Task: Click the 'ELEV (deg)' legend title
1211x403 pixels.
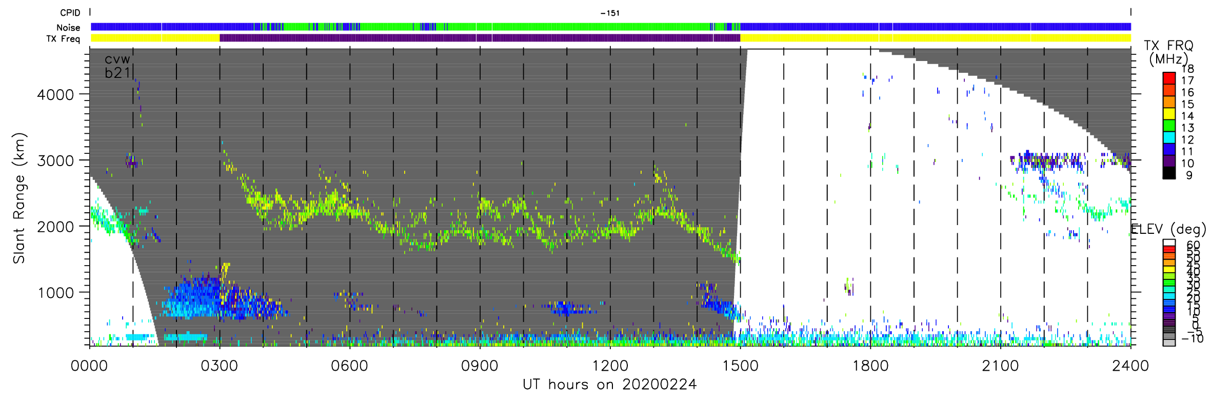Action: tap(1168, 229)
